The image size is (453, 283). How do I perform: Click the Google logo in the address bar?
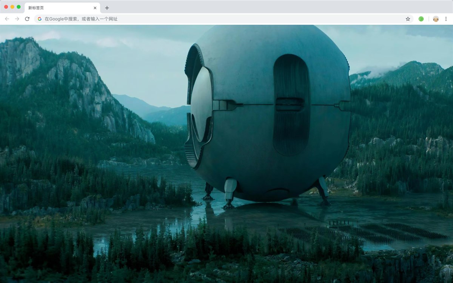tap(40, 18)
